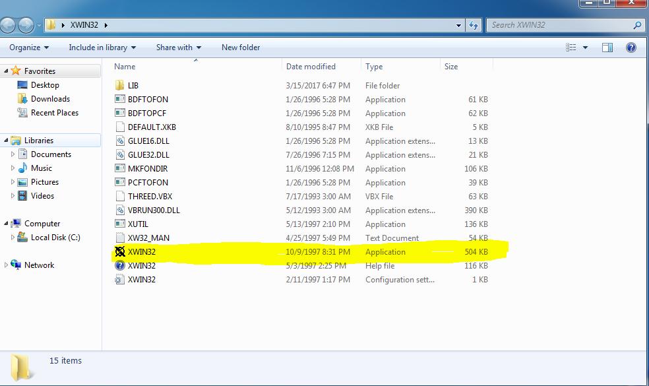649x386 pixels.
Task: Select the MKFONDIR application icon
Action: point(119,168)
